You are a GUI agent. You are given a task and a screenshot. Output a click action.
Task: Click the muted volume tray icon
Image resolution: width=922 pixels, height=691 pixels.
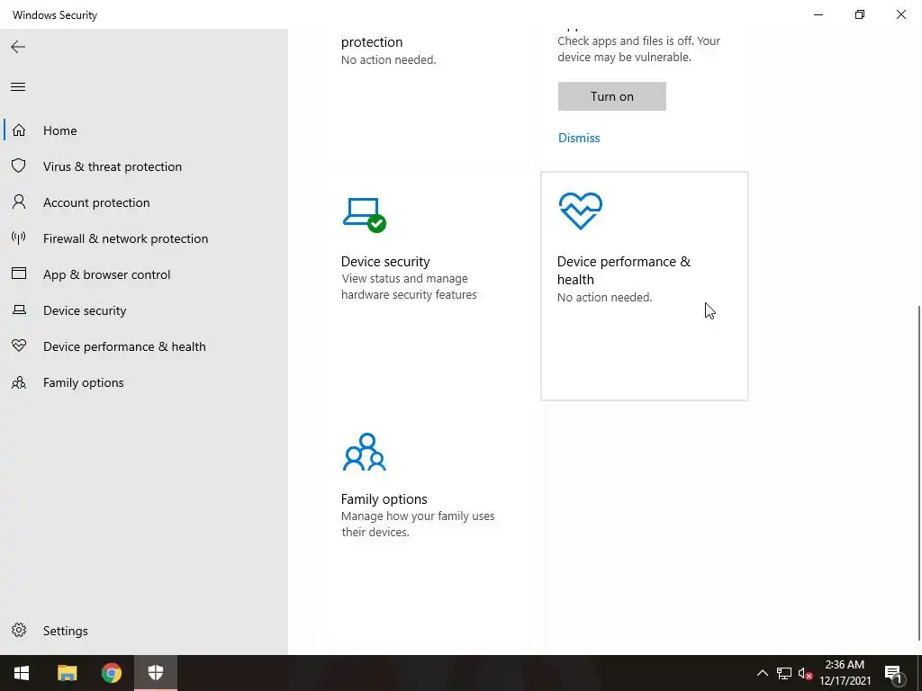click(x=805, y=673)
